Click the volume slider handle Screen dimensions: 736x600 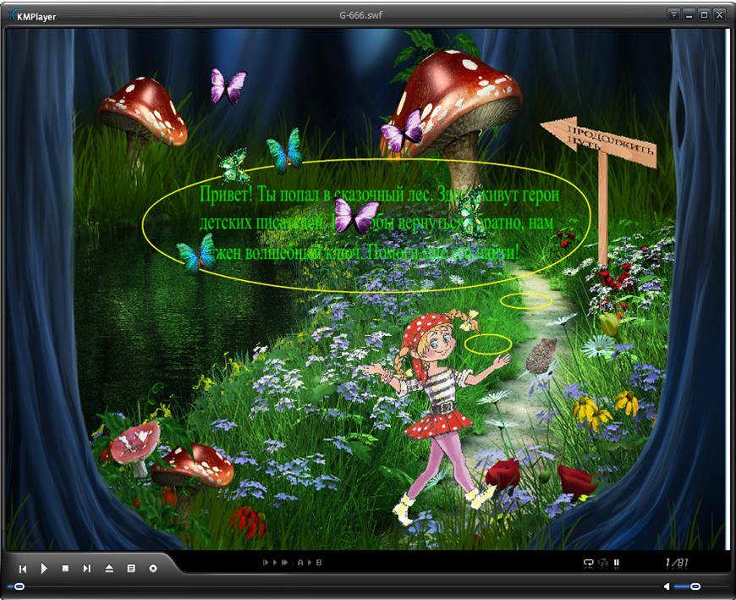(x=695, y=586)
